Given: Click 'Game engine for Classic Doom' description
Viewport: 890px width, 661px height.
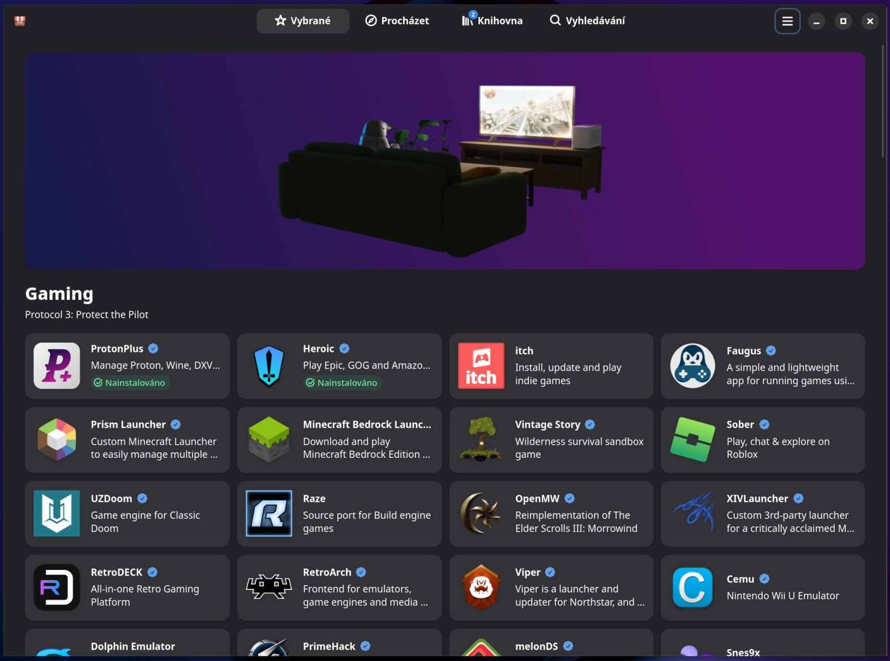Looking at the screenshot, I should [146, 522].
